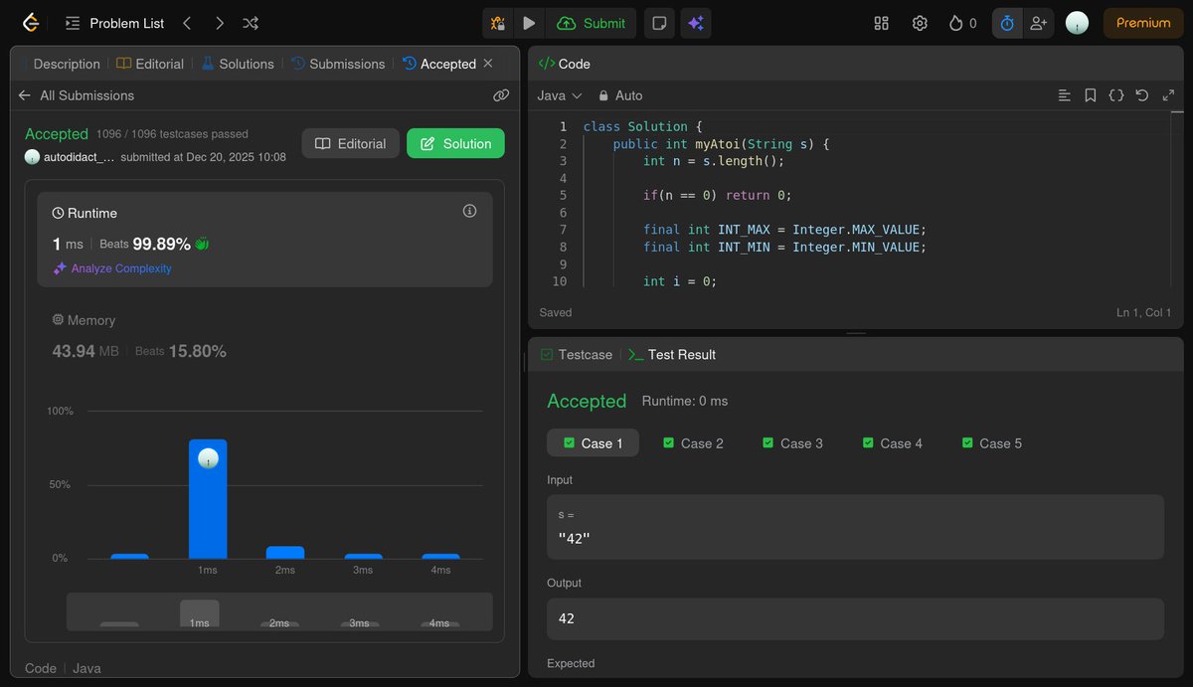
Task: Switch to the Test Result tab
Action: (672, 354)
